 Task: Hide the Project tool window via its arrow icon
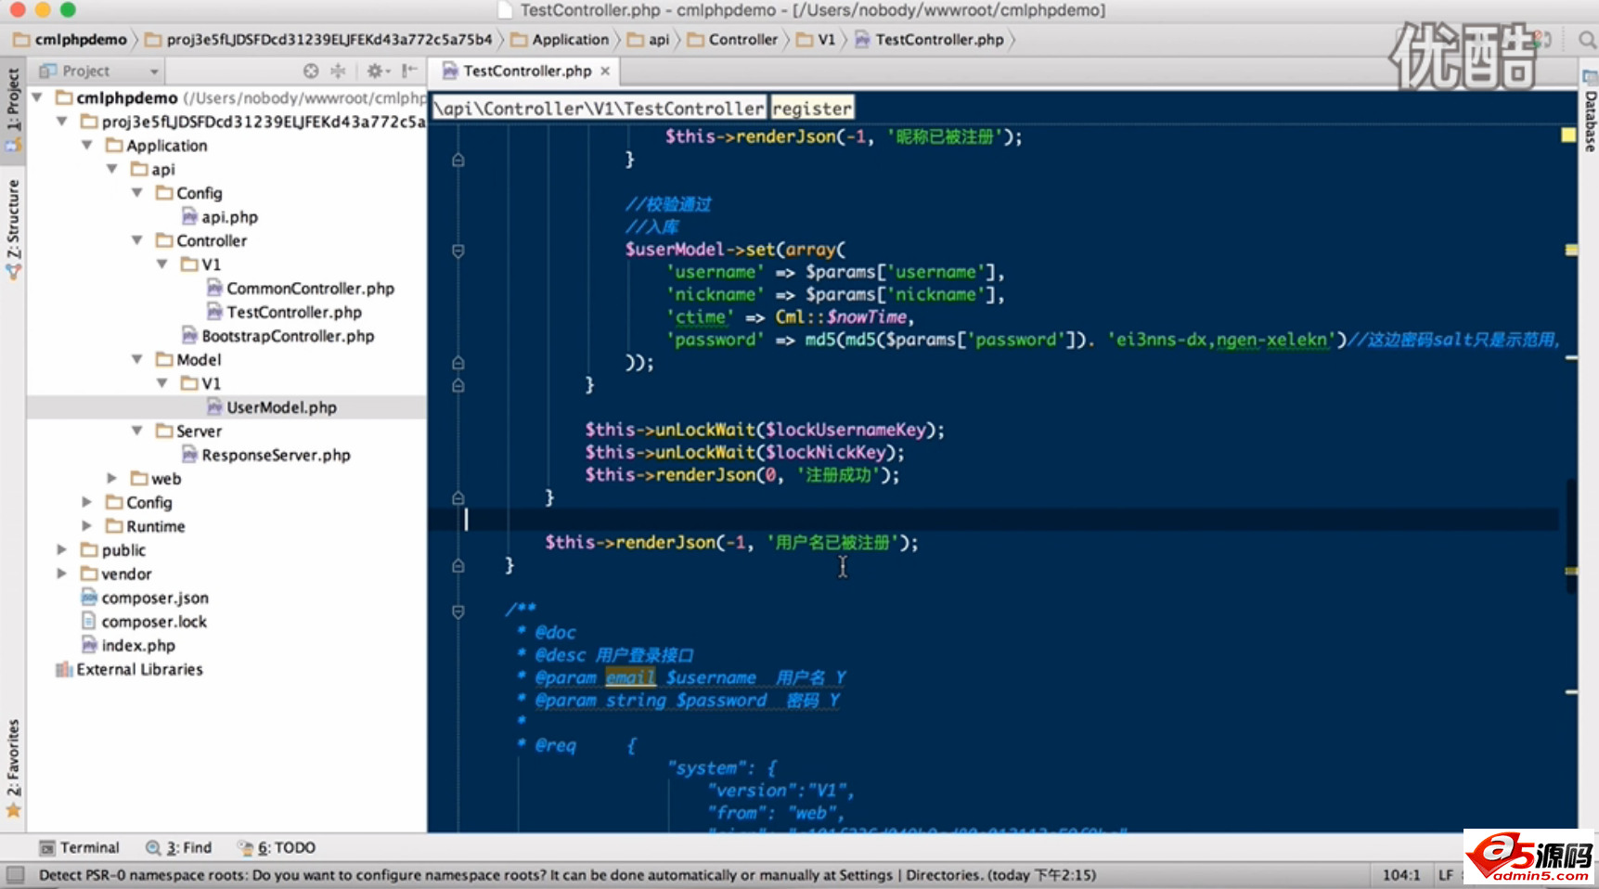click(408, 71)
